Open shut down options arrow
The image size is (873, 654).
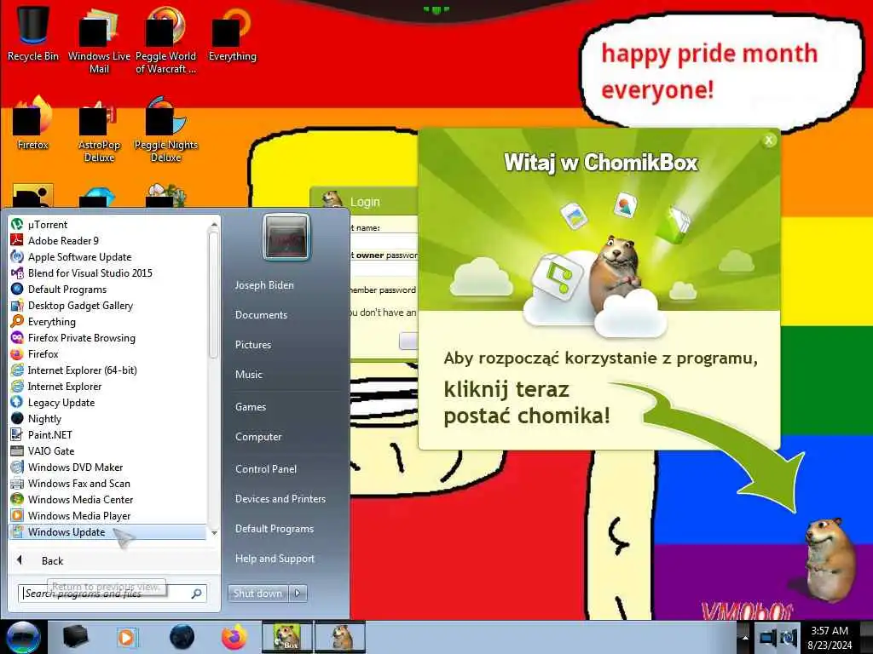click(x=298, y=594)
